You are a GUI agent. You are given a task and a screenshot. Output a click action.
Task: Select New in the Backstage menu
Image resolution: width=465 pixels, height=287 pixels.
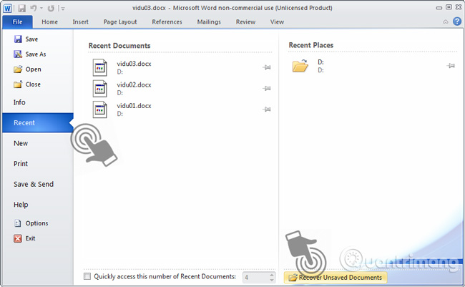(x=21, y=143)
